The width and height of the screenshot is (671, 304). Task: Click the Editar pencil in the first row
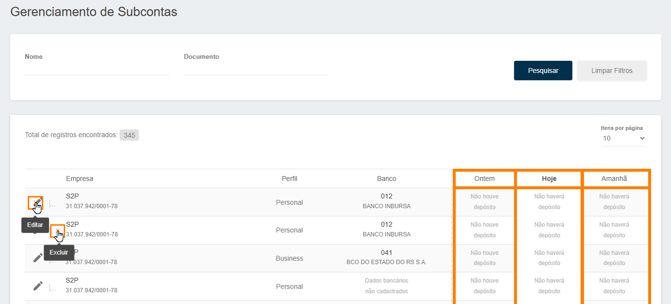[x=36, y=202]
